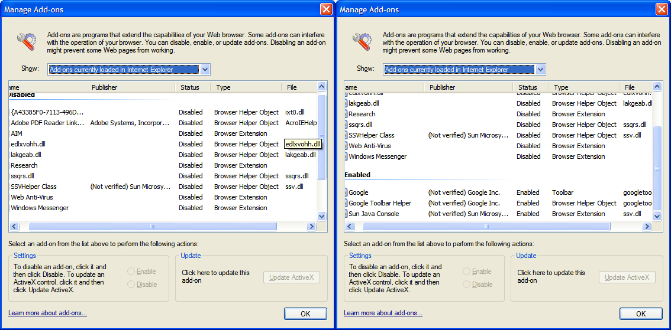Select the Google toolbar add-on icon
The height and width of the screenshot is (330, 671).
click(346, 192)
